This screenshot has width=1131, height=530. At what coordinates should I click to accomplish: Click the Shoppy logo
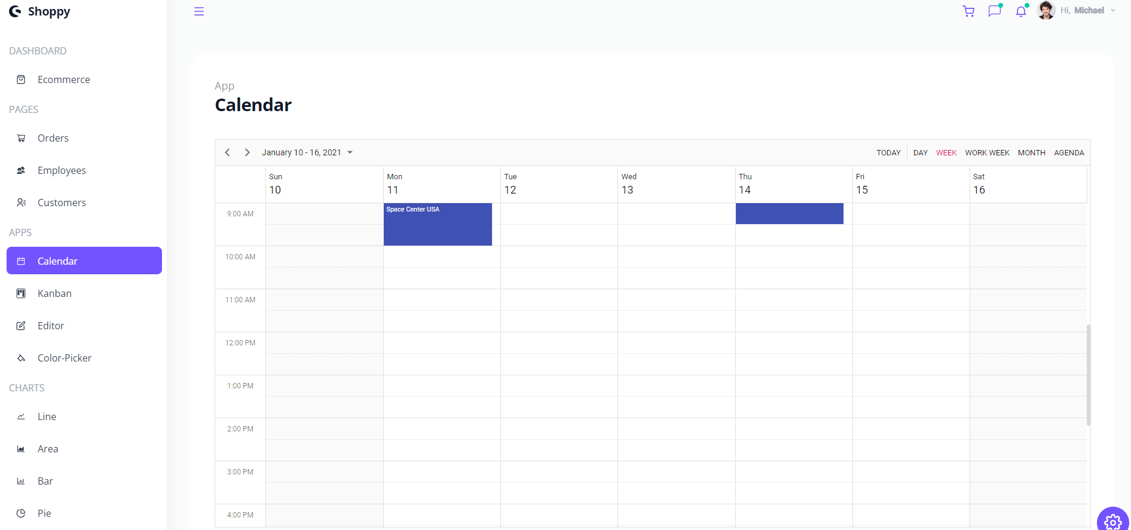(39, 11)
